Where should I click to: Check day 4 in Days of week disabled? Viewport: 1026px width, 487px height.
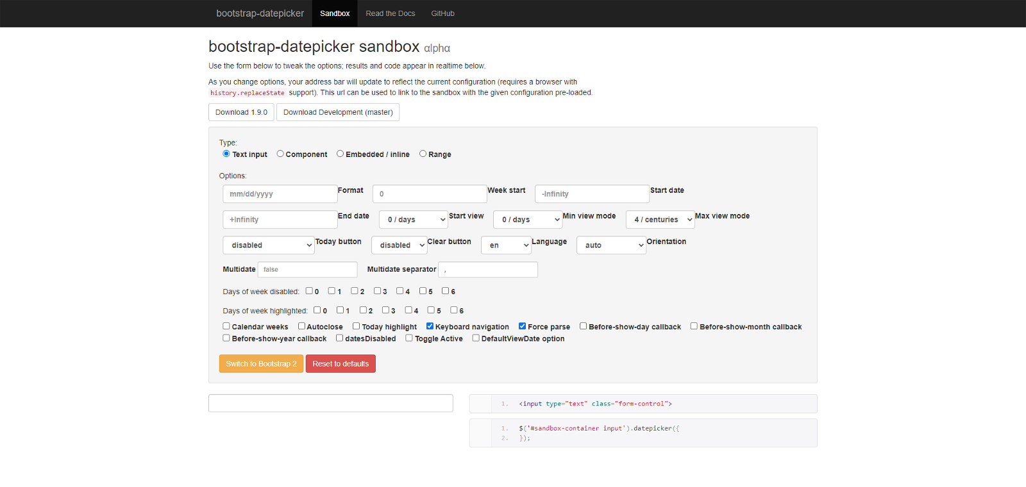tap(400, 291)
